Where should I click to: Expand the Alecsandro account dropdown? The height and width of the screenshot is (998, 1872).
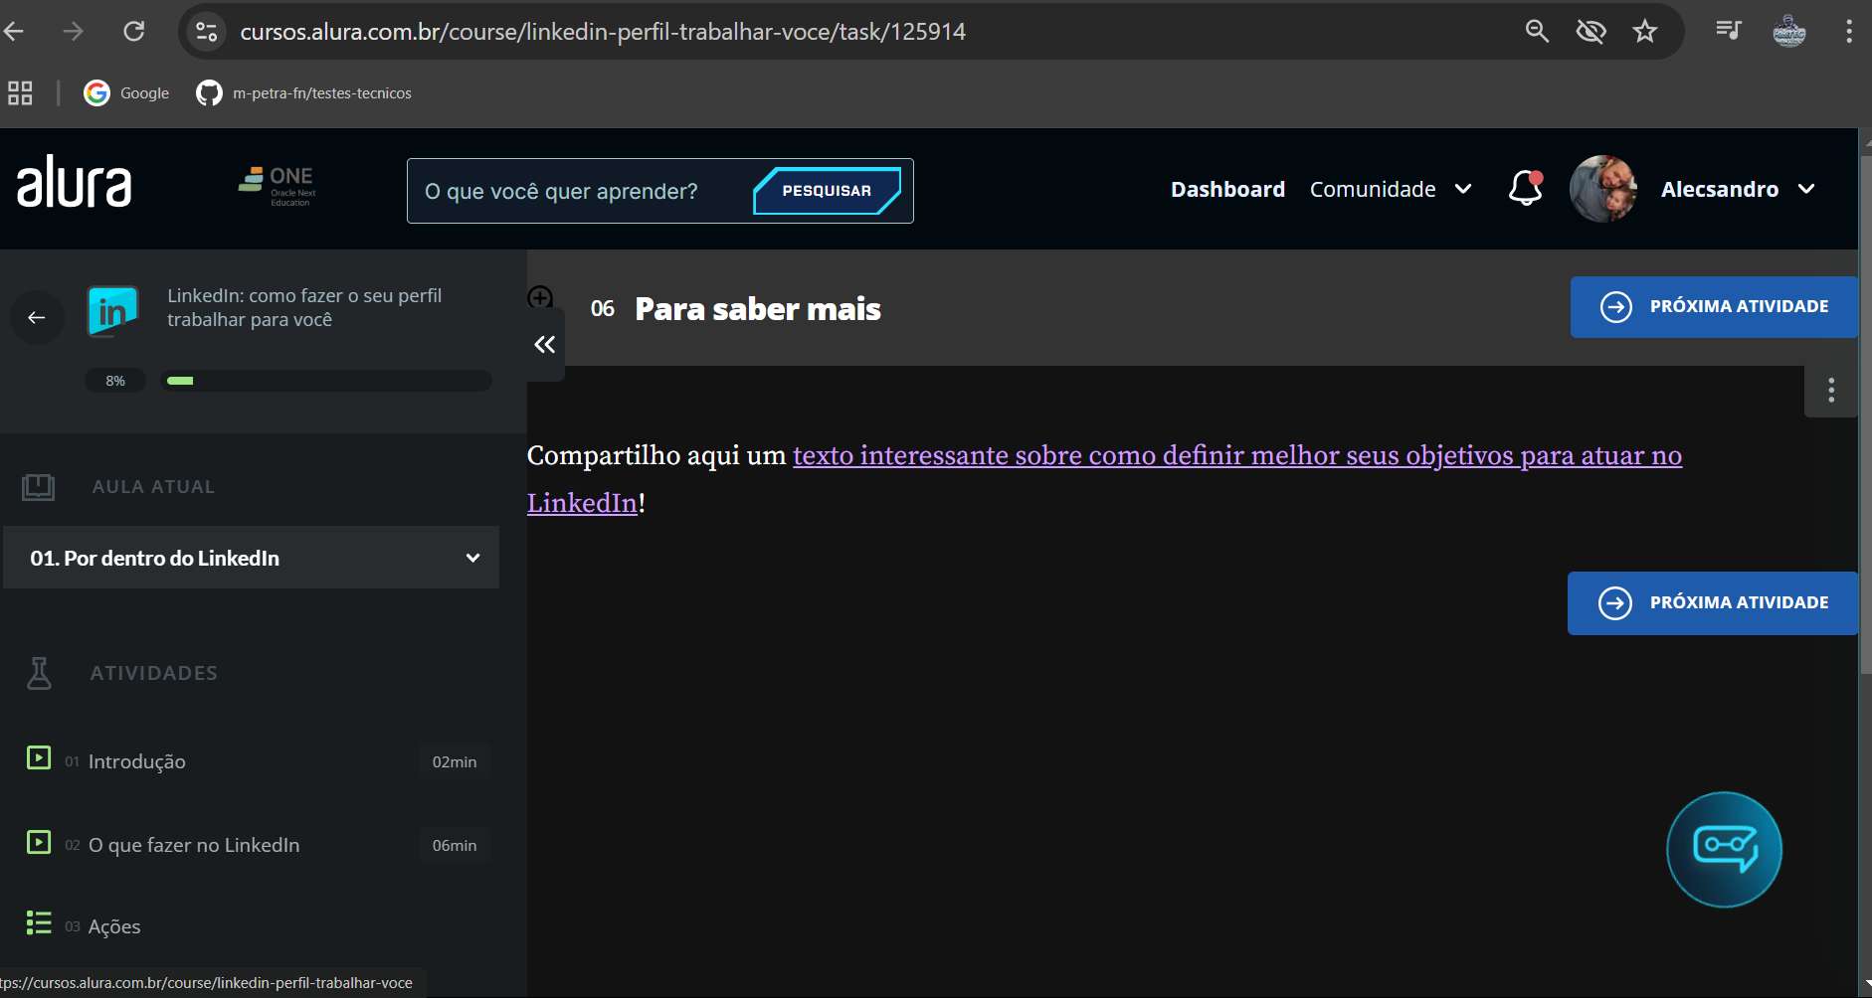[1738, 189]
